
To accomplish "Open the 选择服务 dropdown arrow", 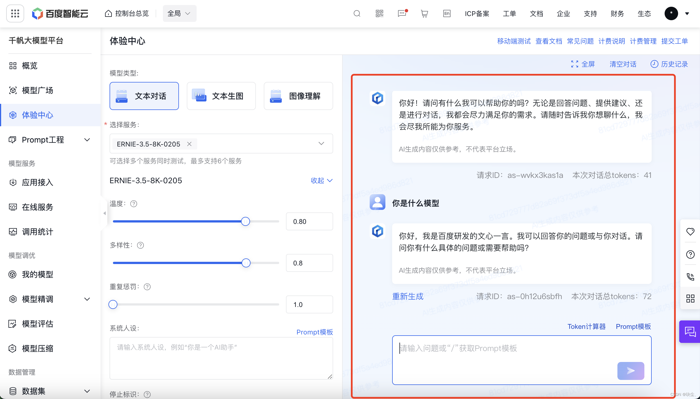I will (321, 144).
